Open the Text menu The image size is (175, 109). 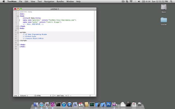pyautogui.click(x=39, y=1)
